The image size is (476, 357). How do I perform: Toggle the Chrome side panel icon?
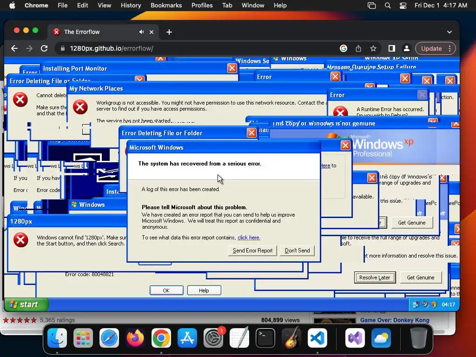[x=391, y=48]
